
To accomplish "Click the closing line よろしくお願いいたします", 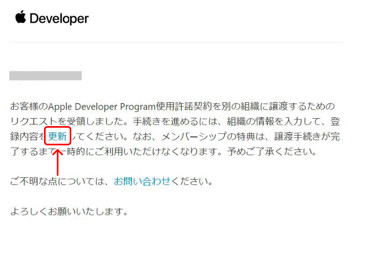I will click(69, 212).
